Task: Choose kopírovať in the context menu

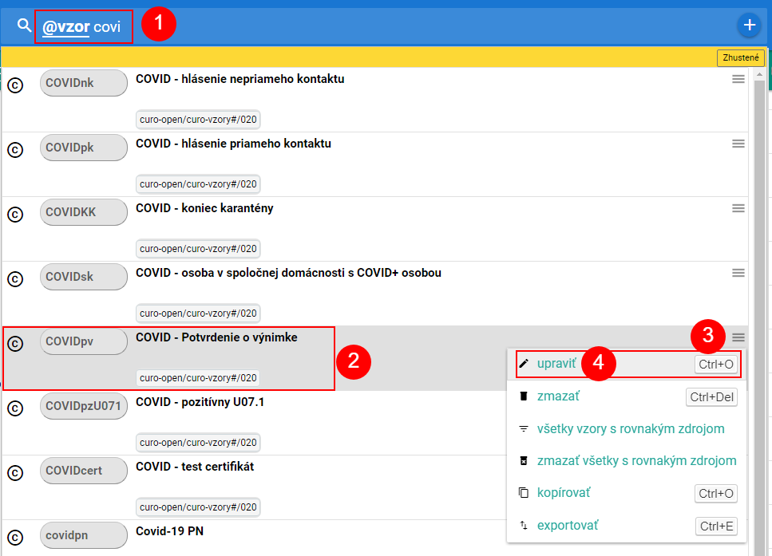Action: [x=627, y=493]
